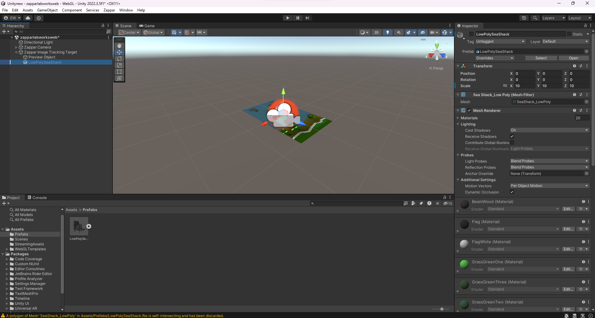Open prefab Overrides dropdown

tap(495, 58)
